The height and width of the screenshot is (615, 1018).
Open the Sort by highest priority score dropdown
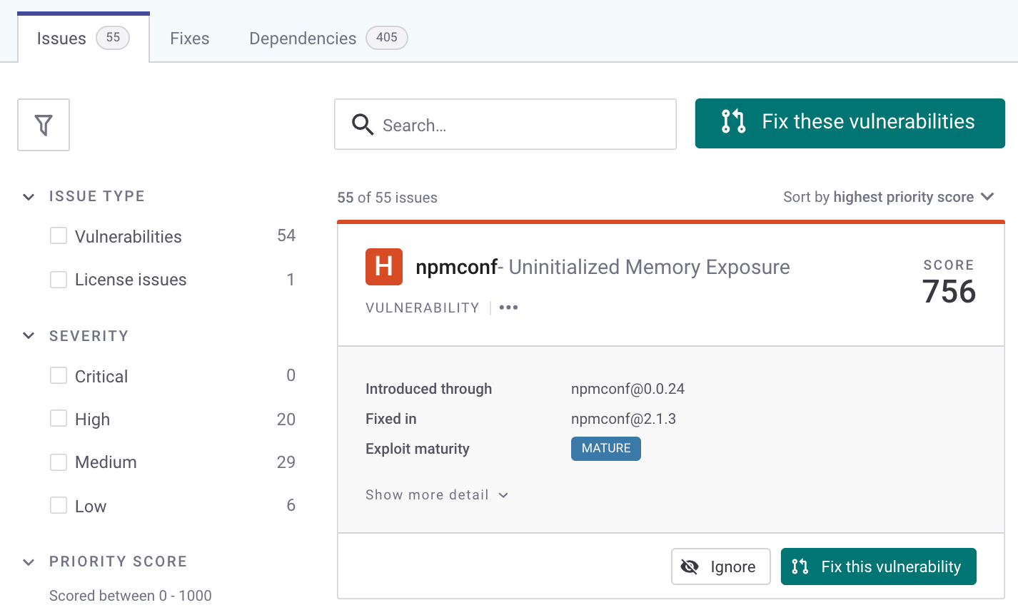click(x=887, y=197)
